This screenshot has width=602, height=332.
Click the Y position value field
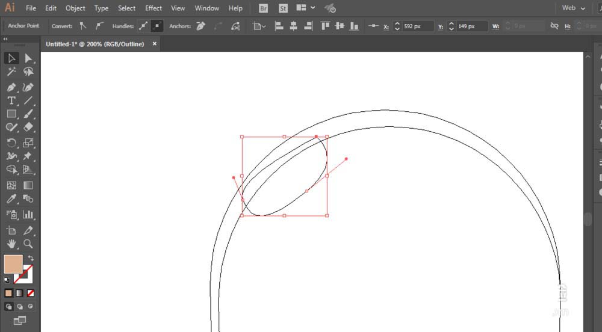coord(471,26)
